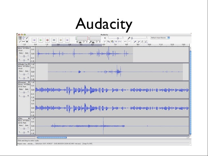Click the Pause button
The height and width of the screenshot is (156, 208).
point(54,40)
